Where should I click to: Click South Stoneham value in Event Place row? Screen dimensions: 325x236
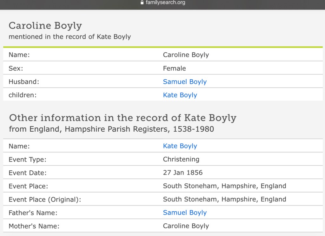tap(224, 186)
